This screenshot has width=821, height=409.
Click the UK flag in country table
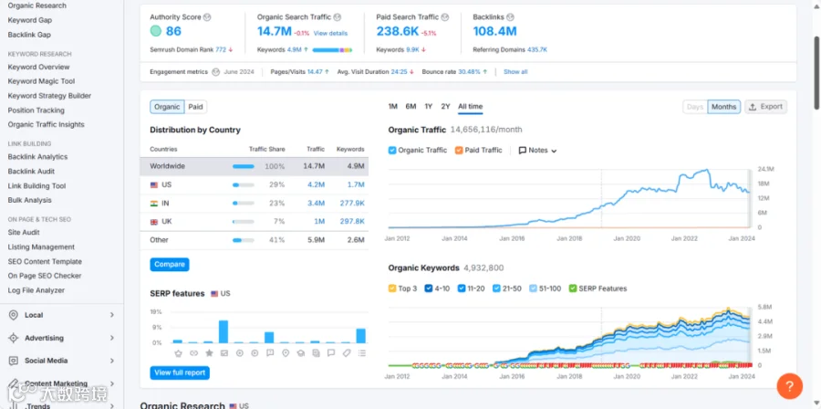click(x=154, y=222)
